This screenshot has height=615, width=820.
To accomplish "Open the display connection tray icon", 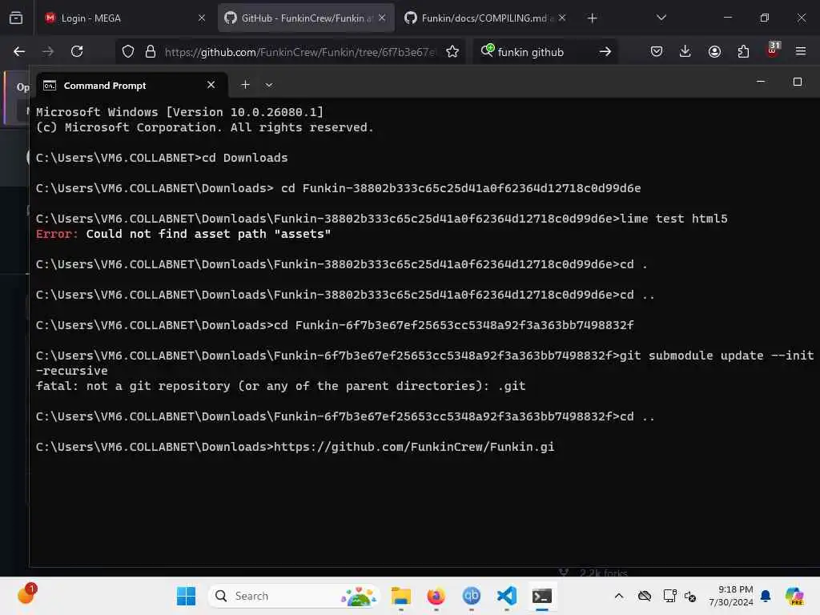I will coord(669,596).
